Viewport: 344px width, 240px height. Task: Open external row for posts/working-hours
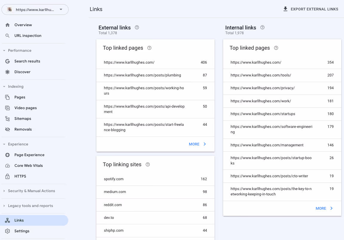(x=155, y=91)
